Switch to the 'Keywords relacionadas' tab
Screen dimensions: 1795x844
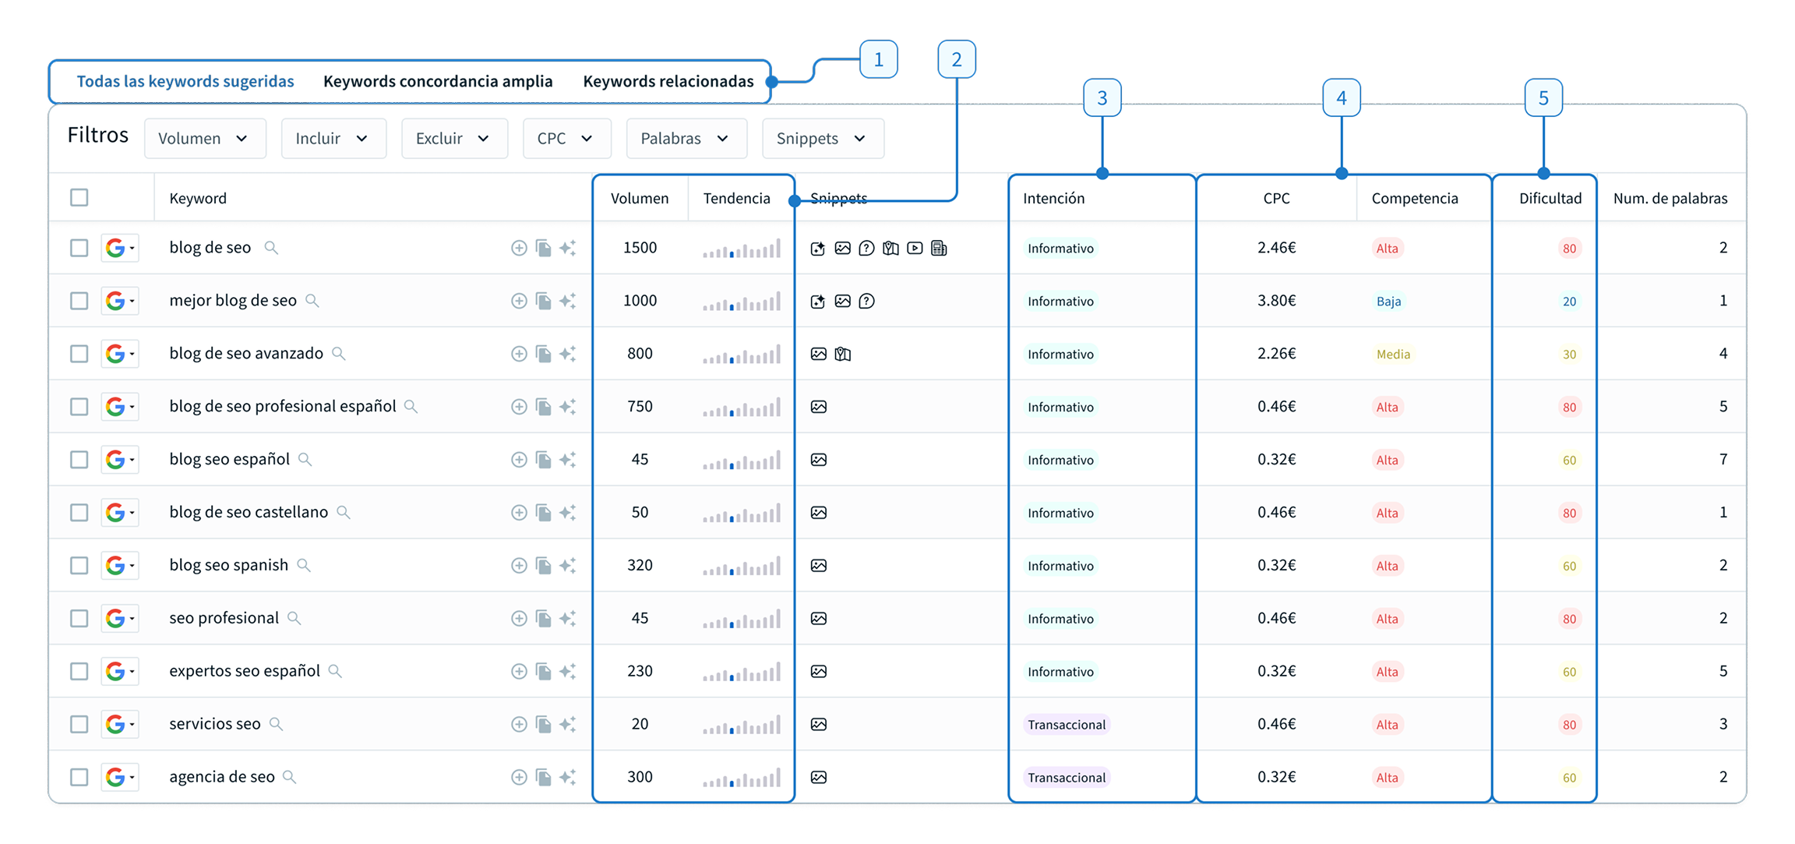[667, 80]
